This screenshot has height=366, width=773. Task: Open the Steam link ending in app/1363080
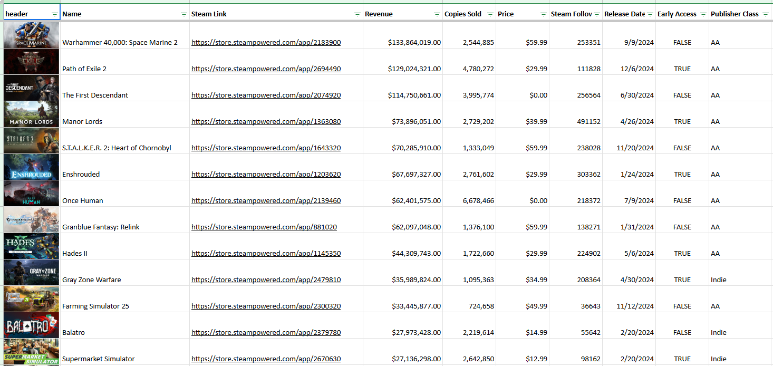266,122
